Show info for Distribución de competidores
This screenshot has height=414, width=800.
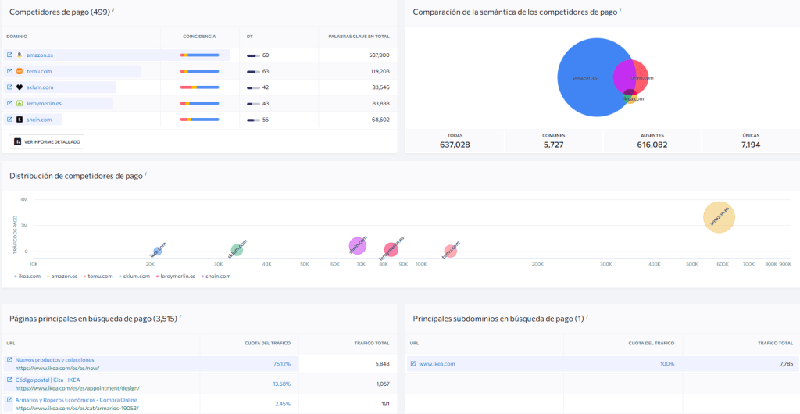click(146, 174)
